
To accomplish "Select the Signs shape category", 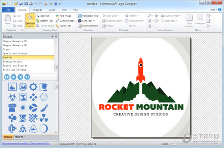I will tap(28, 49).
